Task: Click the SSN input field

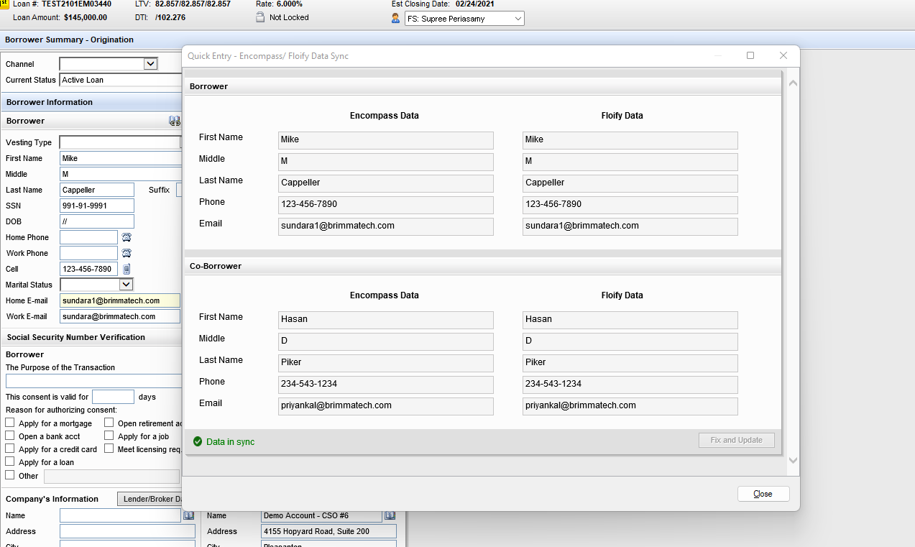Action: [96, 206]
